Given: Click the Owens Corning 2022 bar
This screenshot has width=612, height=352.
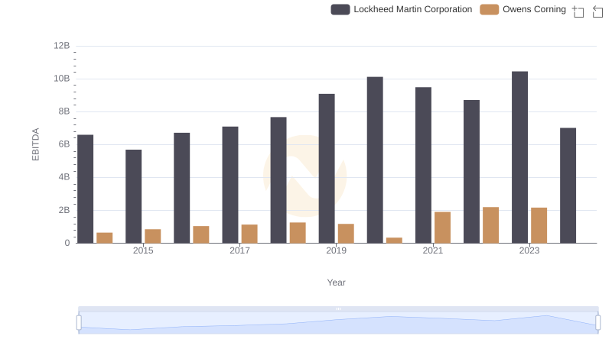Looking at the screenshot, I should click(490, 225).
